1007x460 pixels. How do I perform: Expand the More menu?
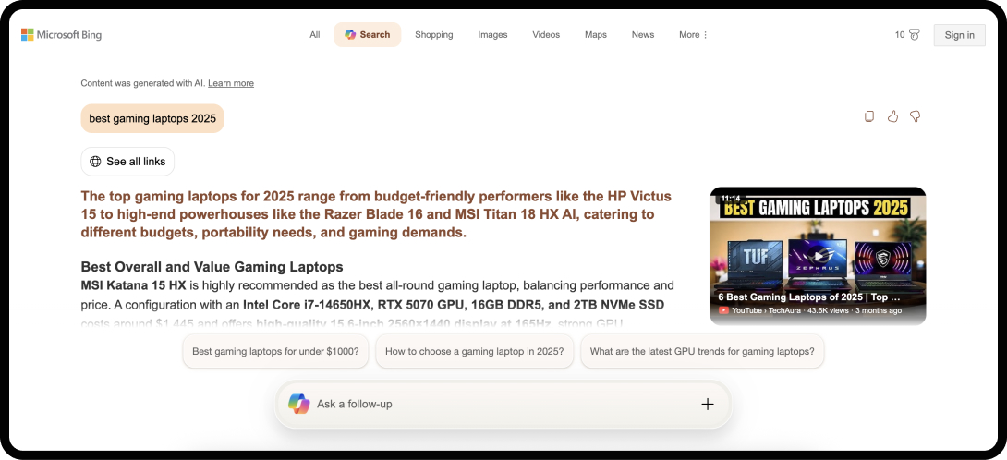[694, 35]
